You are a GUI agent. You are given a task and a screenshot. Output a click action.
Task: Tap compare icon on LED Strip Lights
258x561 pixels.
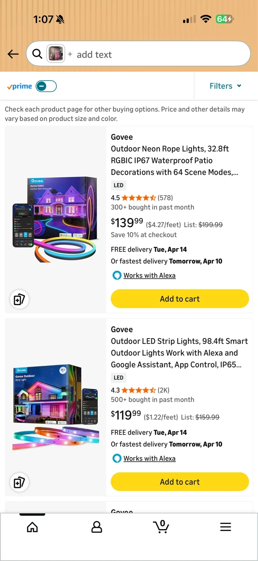coord(19,482)
